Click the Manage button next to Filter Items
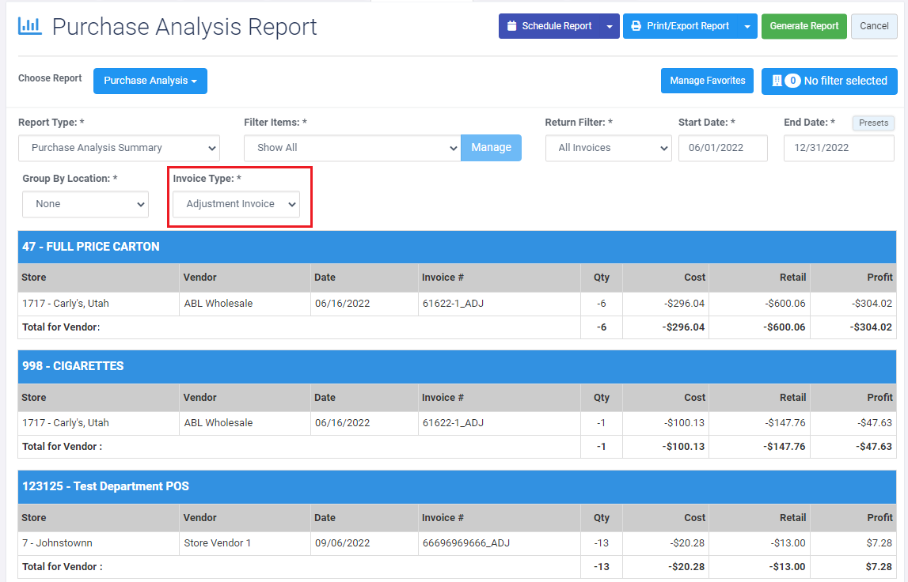This screenshot has height=582, width=908. coord(491,148)
